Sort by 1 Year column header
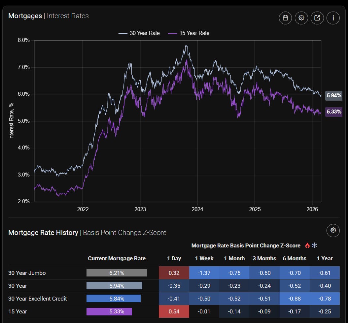 325,258
